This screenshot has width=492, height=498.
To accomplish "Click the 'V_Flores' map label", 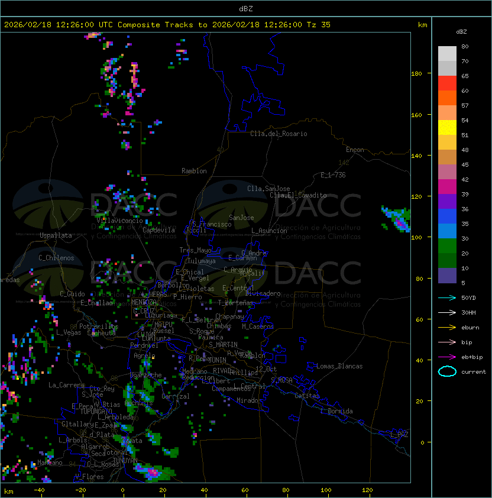I will pos(89,477).
